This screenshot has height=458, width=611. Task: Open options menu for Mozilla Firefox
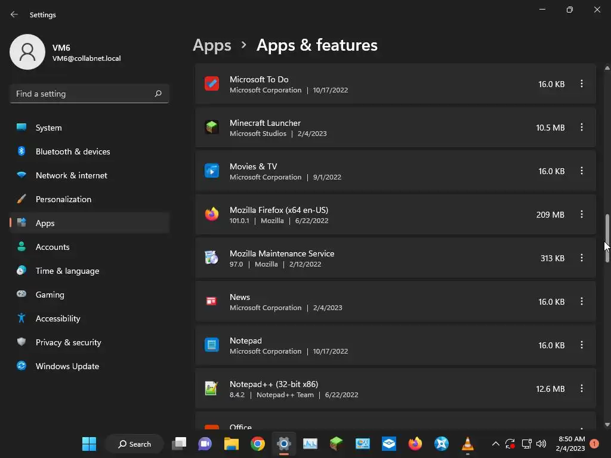581,214
